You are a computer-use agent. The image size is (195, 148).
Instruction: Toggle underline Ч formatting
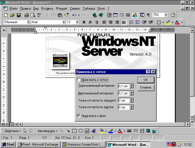pyautogui.click(x=97, y=22)
